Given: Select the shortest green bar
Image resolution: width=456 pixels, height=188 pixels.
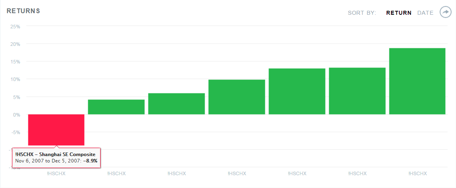Looking at the screenshot, I should pyautogui.click(x=116, y=107).
